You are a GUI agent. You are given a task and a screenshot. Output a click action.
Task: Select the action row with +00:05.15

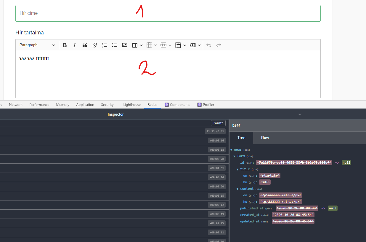114,196
